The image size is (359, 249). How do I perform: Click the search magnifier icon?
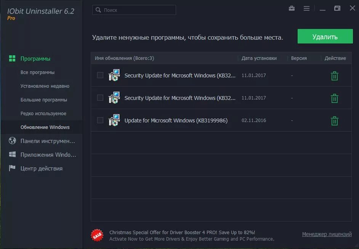pos(98,10)
